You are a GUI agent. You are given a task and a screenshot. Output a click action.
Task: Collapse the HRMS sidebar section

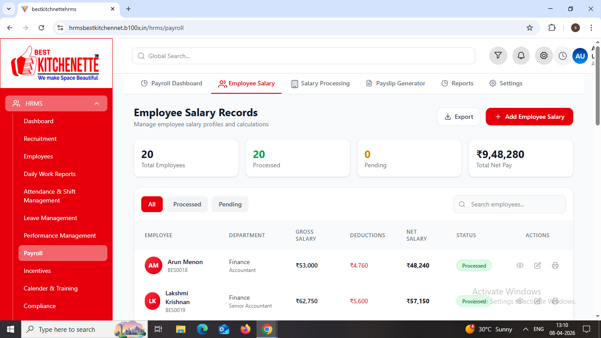(56, 103)
